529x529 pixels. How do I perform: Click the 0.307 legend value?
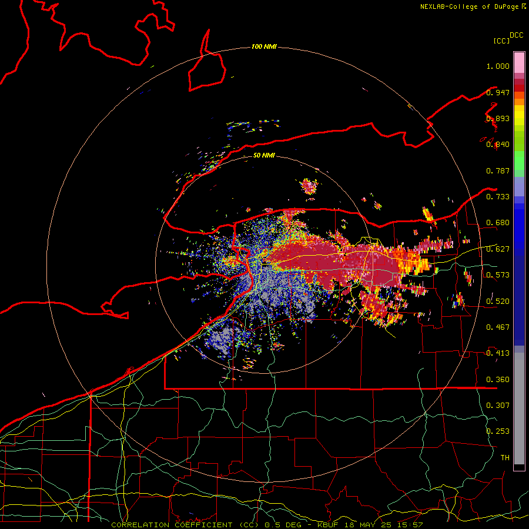(x=498, y=405)
